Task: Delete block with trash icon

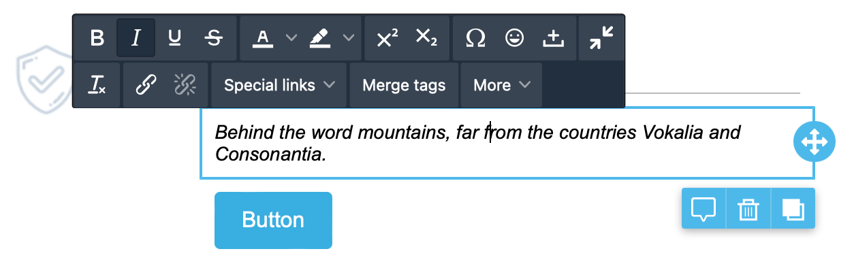Action: (748, 208)
